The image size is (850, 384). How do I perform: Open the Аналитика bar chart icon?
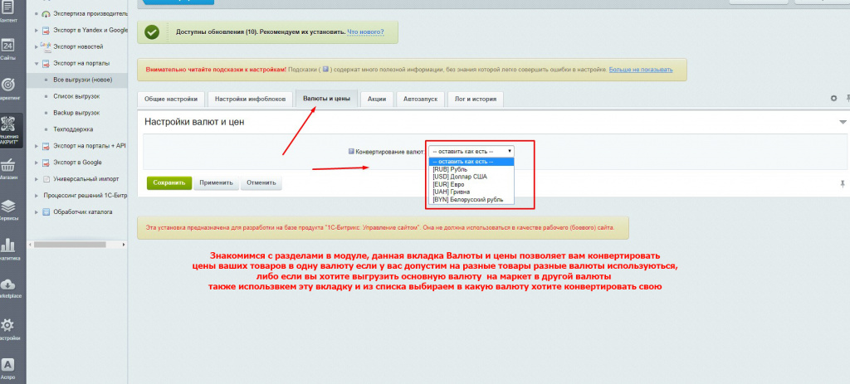pyautogui.click(x=7, y=246)
